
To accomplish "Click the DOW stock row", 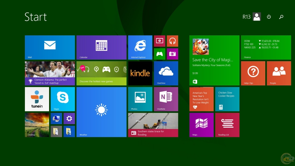I will pyautogui.click(x=262, y=41).
